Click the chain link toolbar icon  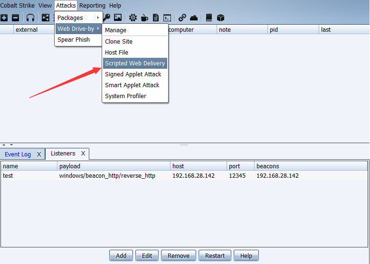click(x=182, y=18)
